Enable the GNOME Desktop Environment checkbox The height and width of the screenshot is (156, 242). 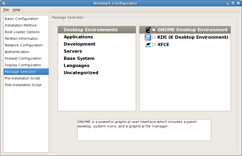[154, 30]
